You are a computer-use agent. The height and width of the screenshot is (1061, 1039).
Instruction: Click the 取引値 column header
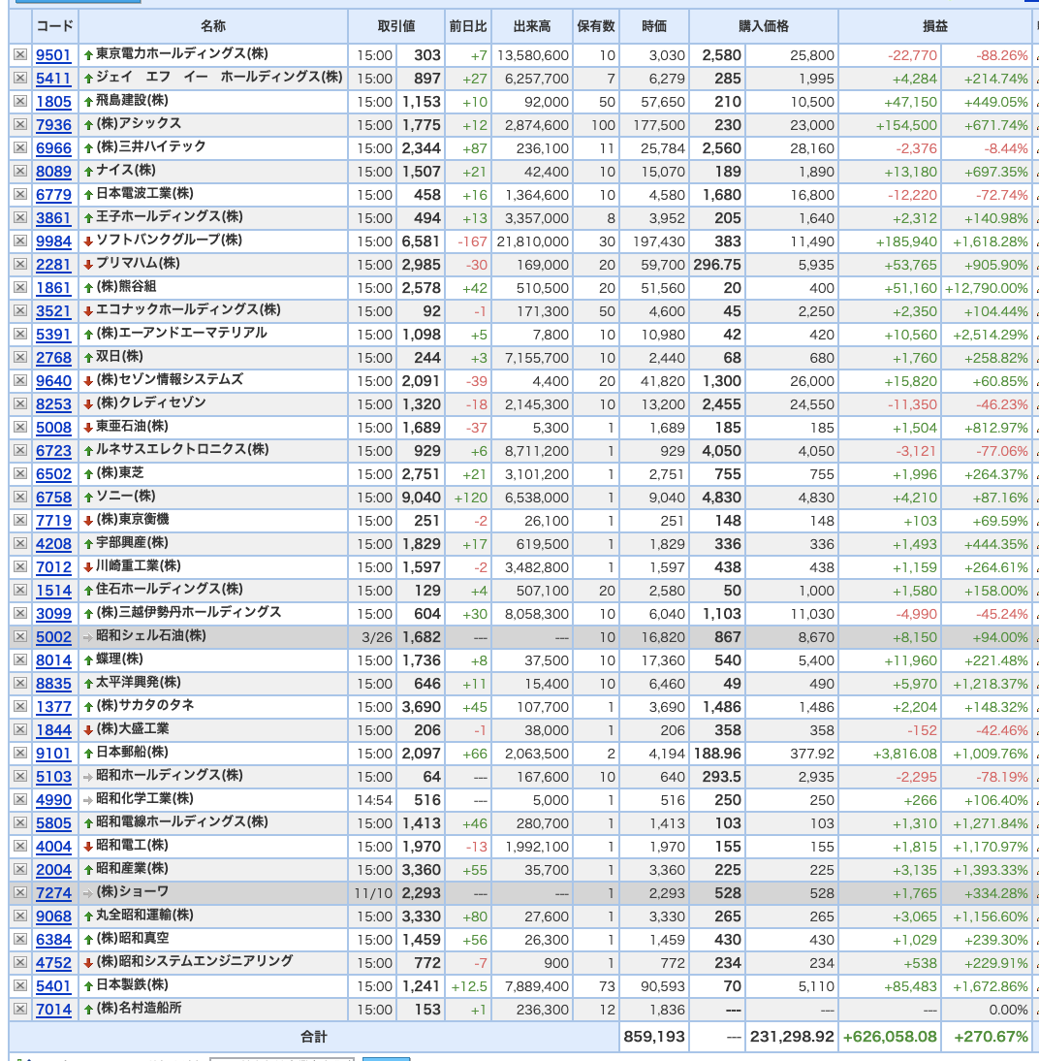click(396, 26)
